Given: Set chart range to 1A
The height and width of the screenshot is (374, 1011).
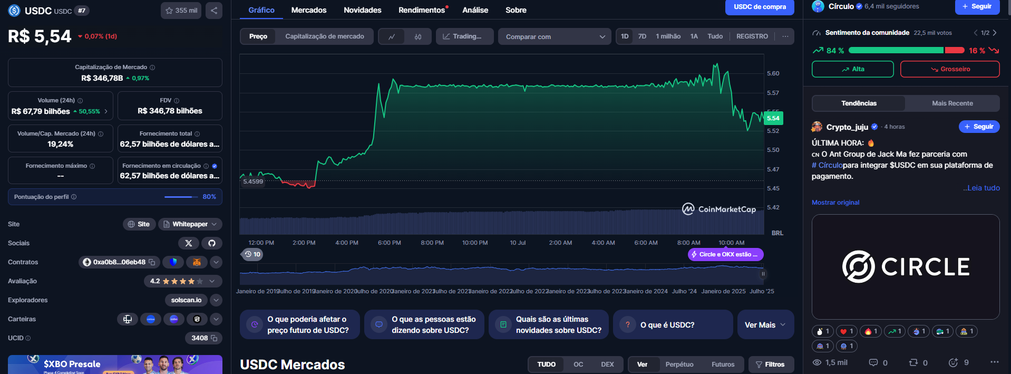Looking at the screenshot, I should coord(694,36).
